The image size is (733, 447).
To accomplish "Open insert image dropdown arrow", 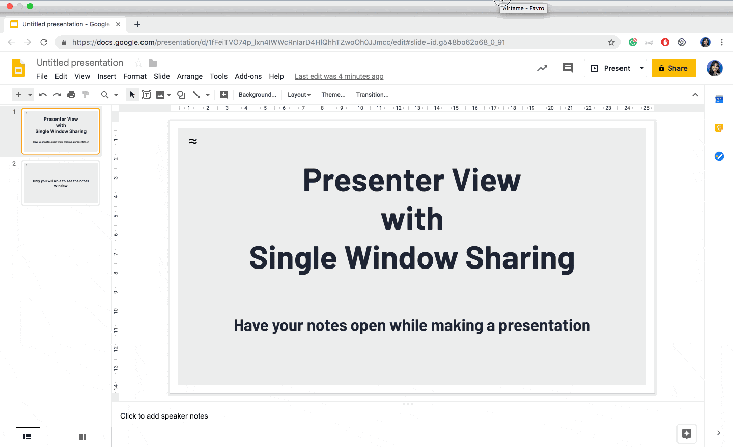I will 169,95.
